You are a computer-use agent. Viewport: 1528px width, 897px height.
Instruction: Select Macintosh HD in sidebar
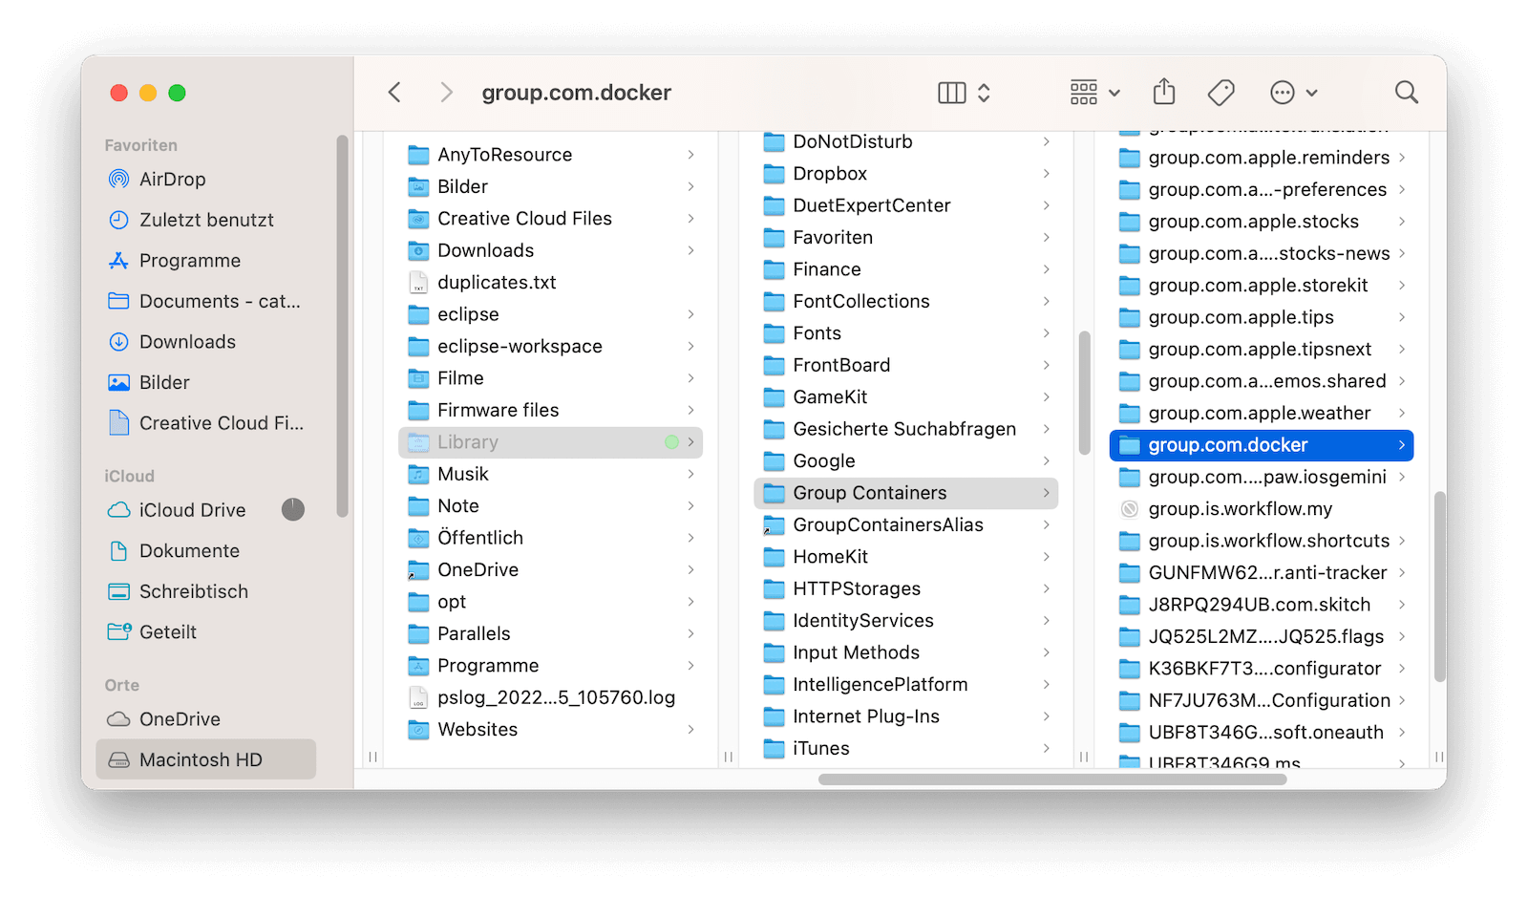[206, 759]
